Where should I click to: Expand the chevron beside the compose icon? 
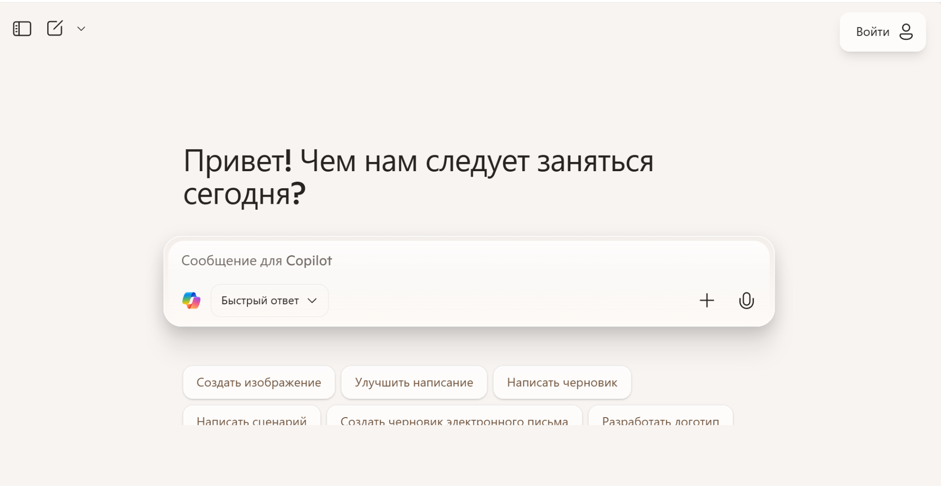[x=81, y=29]
